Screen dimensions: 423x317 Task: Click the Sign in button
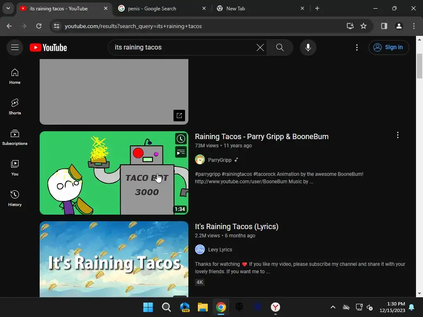[x=389, y=47]
